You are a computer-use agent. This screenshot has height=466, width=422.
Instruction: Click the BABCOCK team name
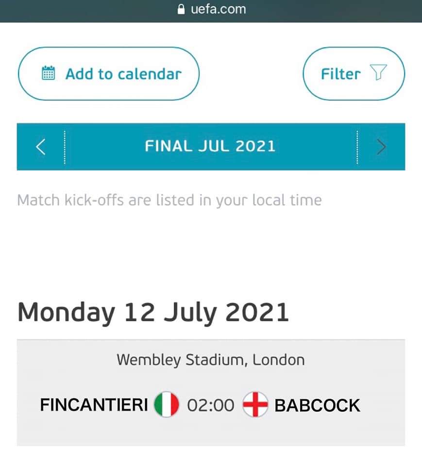coord(318,405)
